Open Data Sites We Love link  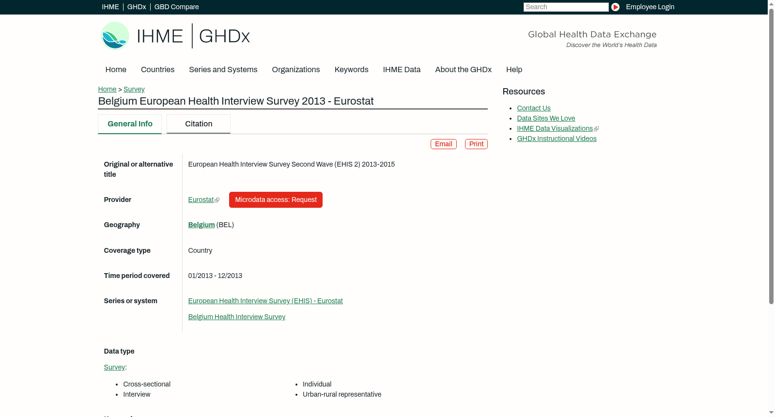(546, 118)
